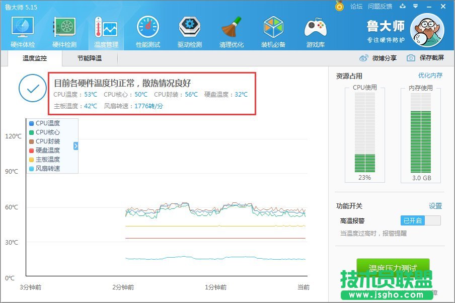
Task: Disable the 高温报警 high temperature alarm
Action: [x=420, y=220]
